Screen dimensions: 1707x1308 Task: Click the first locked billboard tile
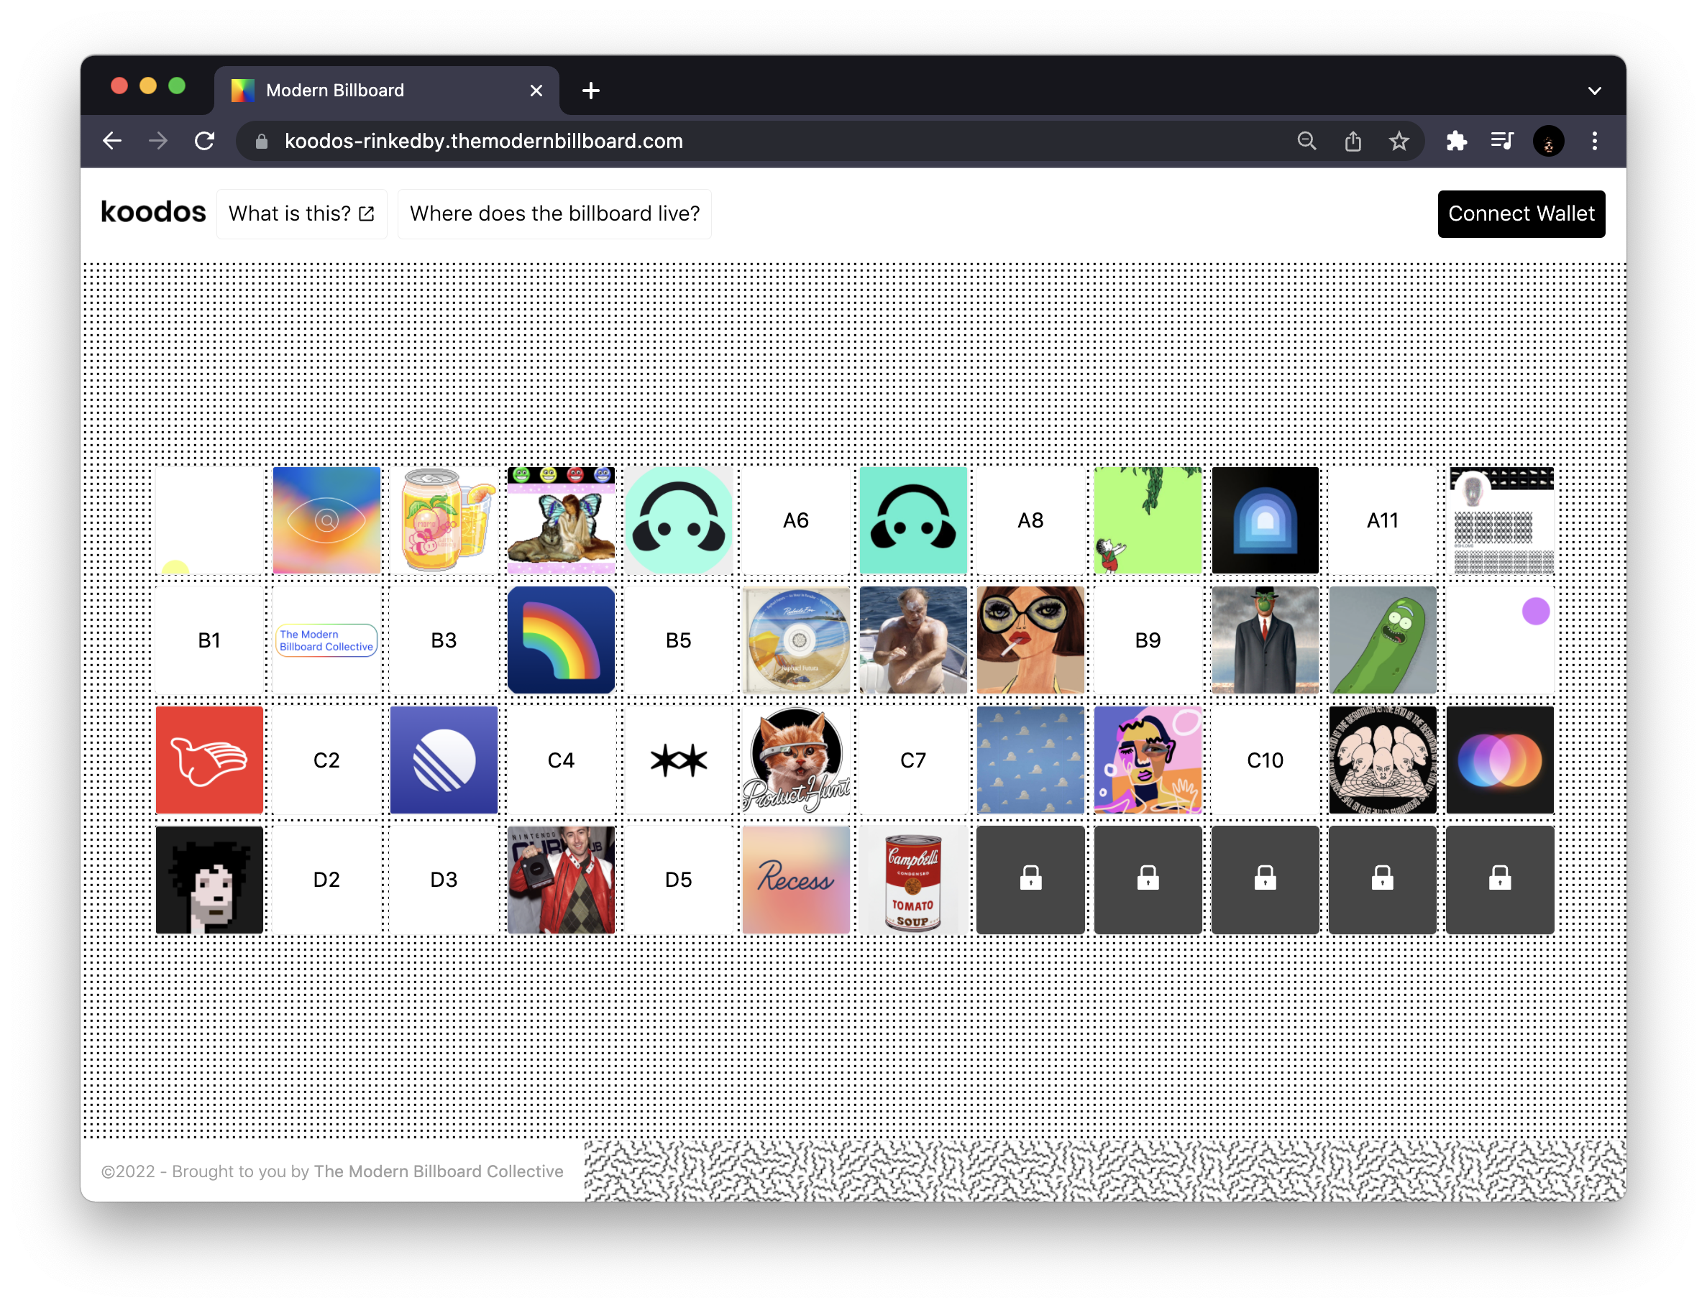point(1030,880)
